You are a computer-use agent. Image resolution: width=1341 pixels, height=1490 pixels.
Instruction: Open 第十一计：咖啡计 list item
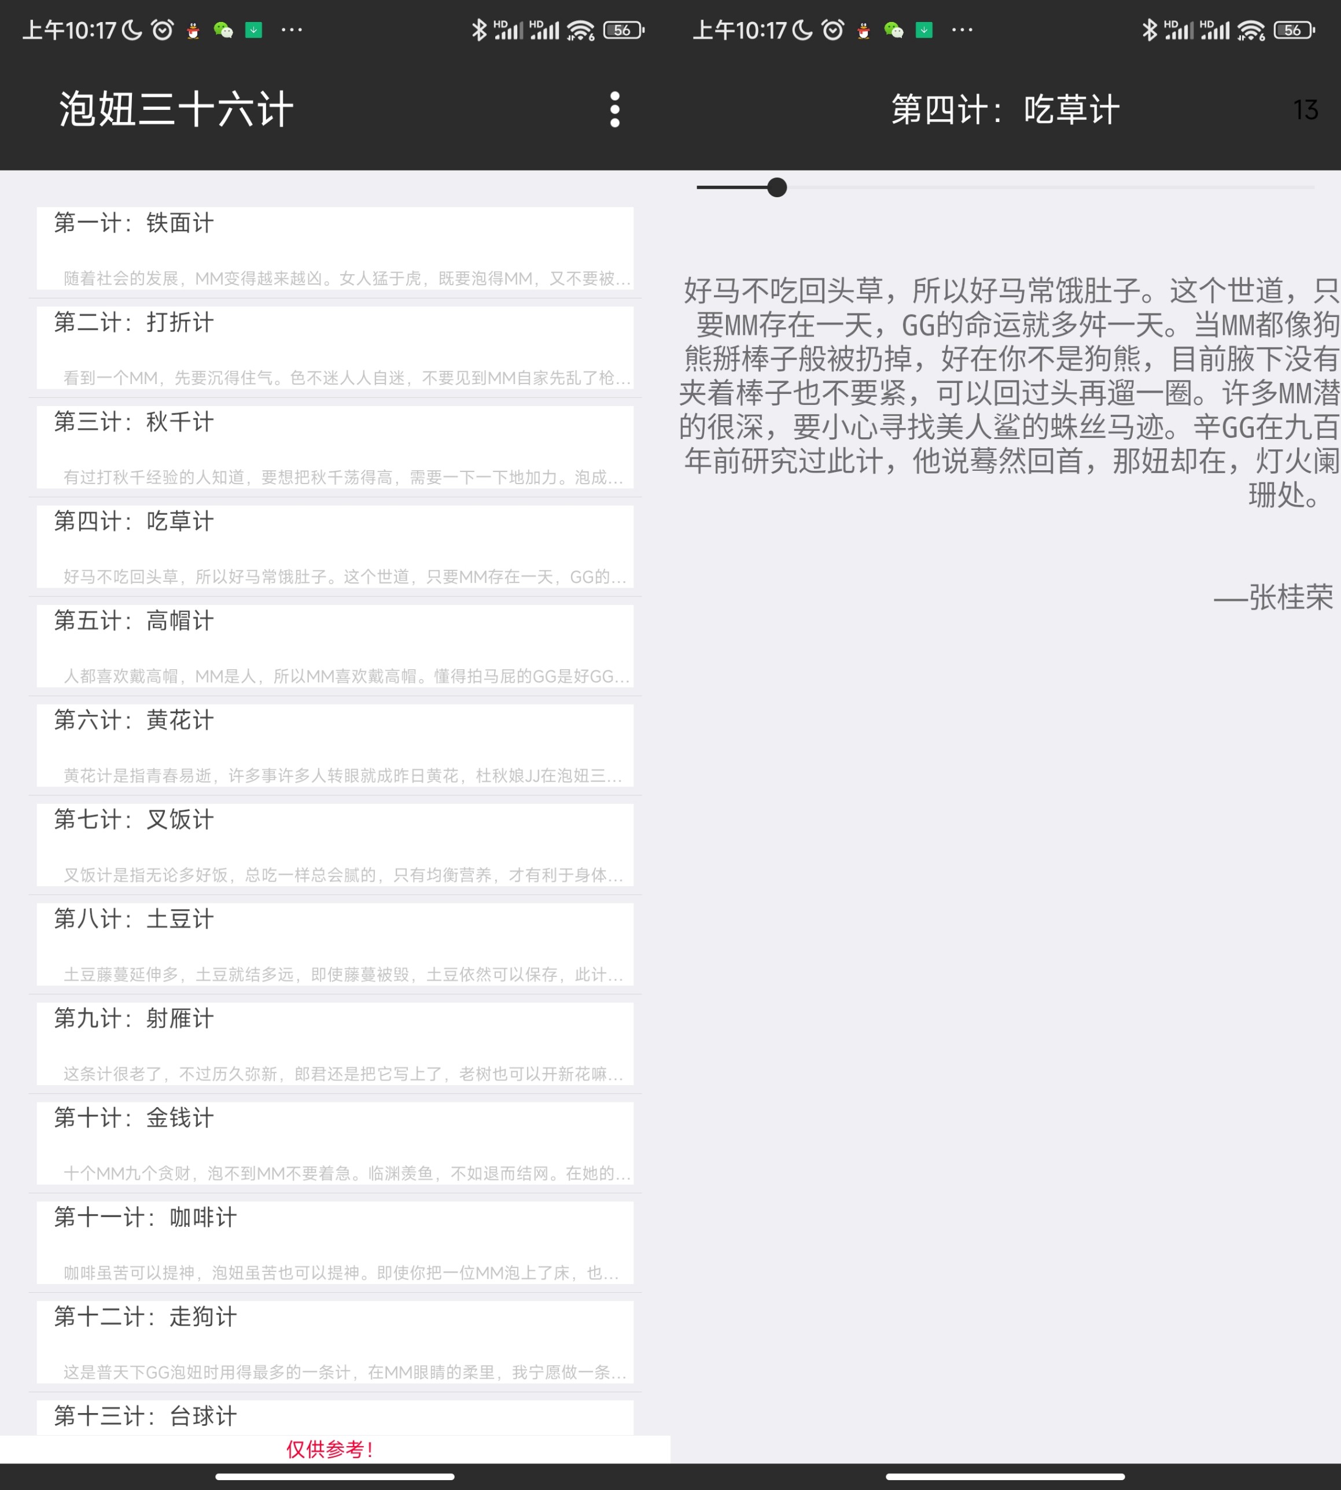[x=336, y=1242]
